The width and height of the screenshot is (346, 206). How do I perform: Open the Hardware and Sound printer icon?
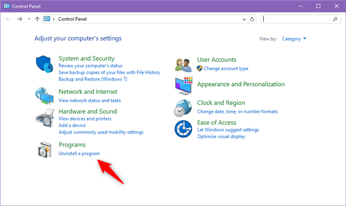pos(45,118)
